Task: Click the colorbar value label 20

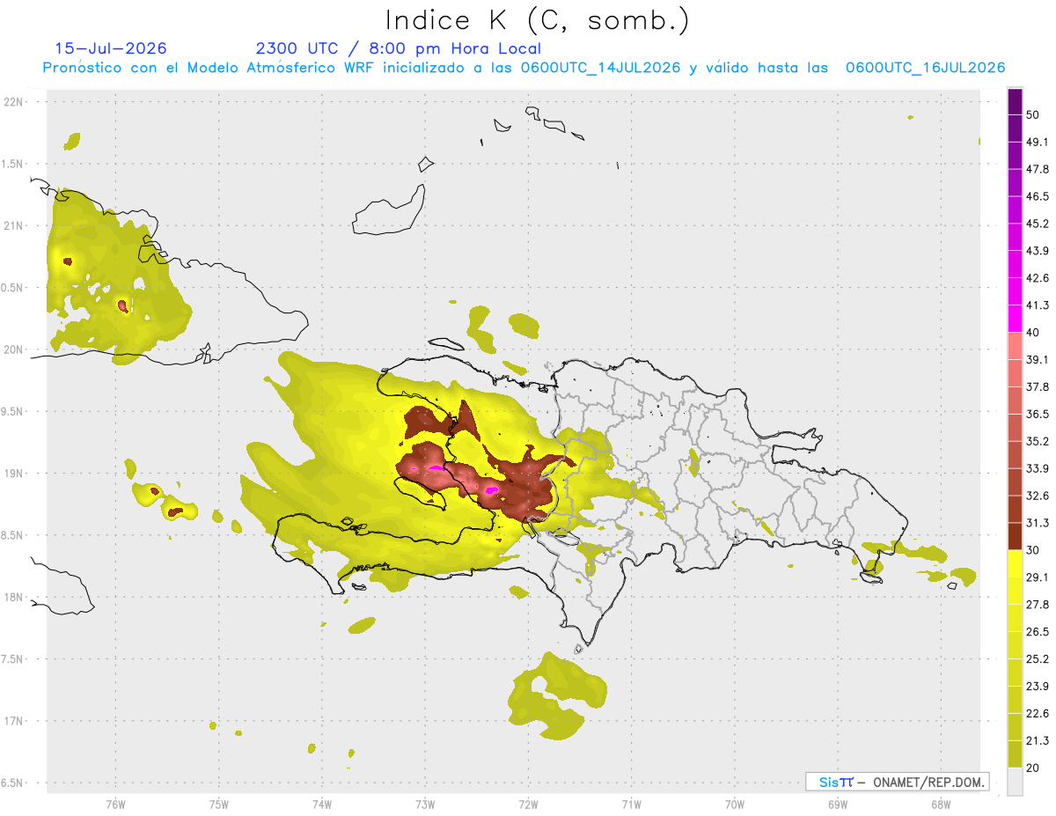Action: 1035,768
